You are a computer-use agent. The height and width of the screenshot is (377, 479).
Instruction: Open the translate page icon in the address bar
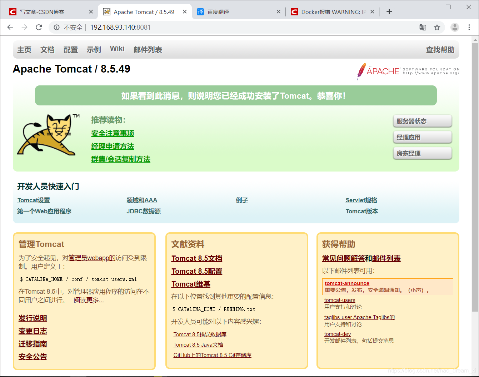[x=423, y=28]
